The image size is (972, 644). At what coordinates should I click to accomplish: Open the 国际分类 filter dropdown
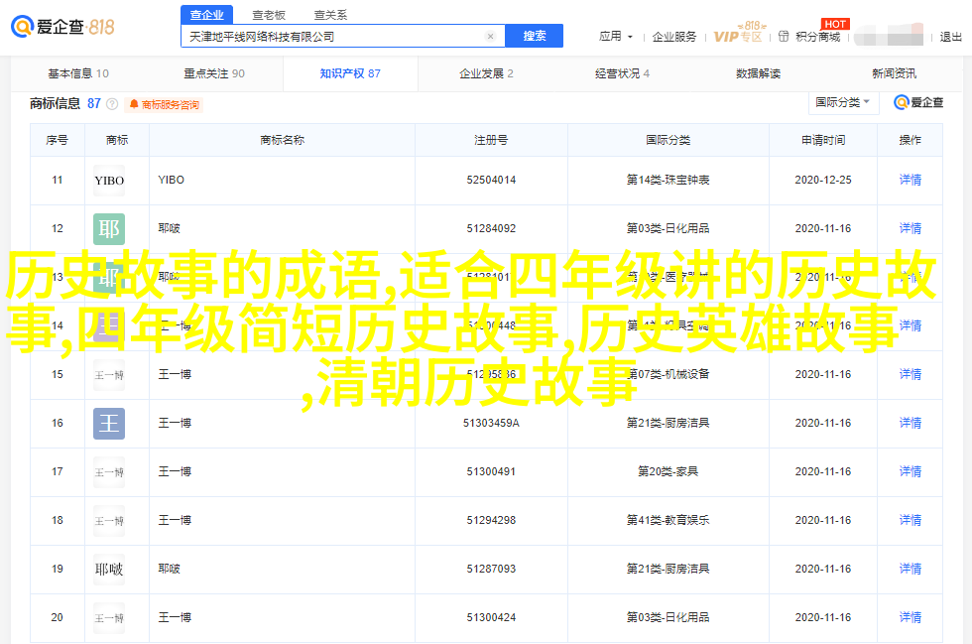[842, 102]
